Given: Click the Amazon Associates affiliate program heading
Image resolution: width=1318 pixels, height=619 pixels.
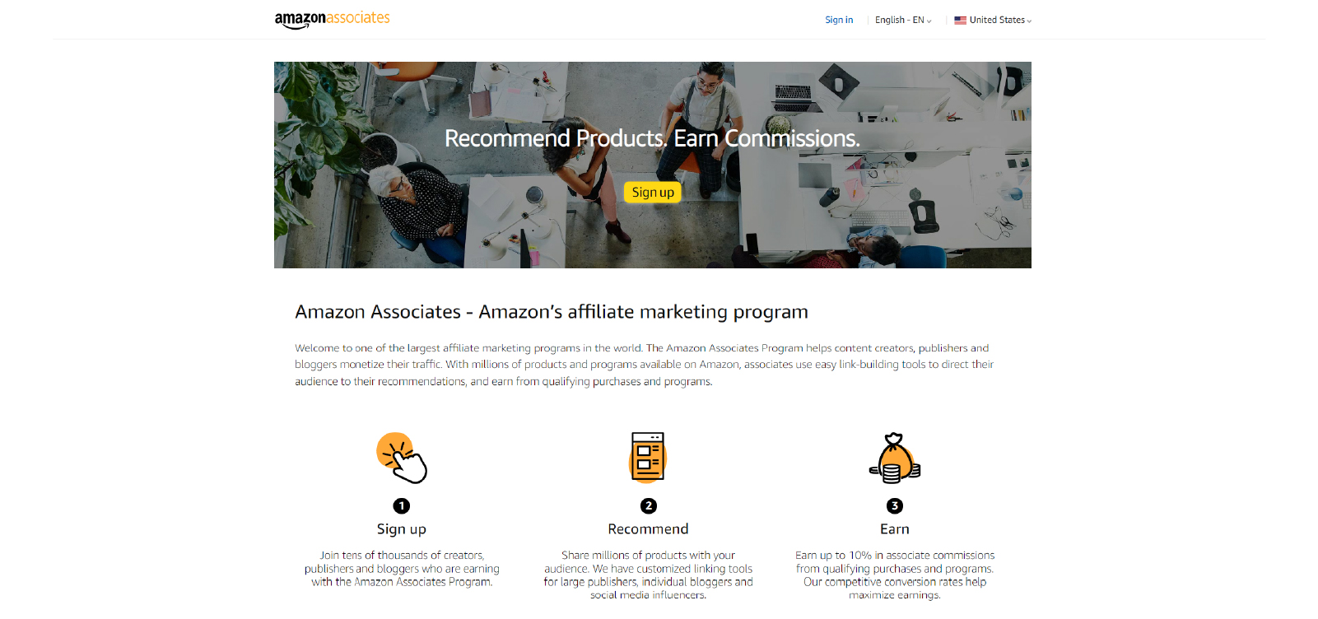Looking at the screenshot, I should [x=552, y=312].
